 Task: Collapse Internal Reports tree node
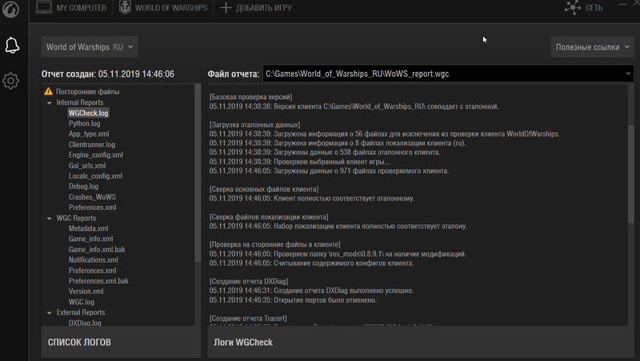[x=50, y=103]
